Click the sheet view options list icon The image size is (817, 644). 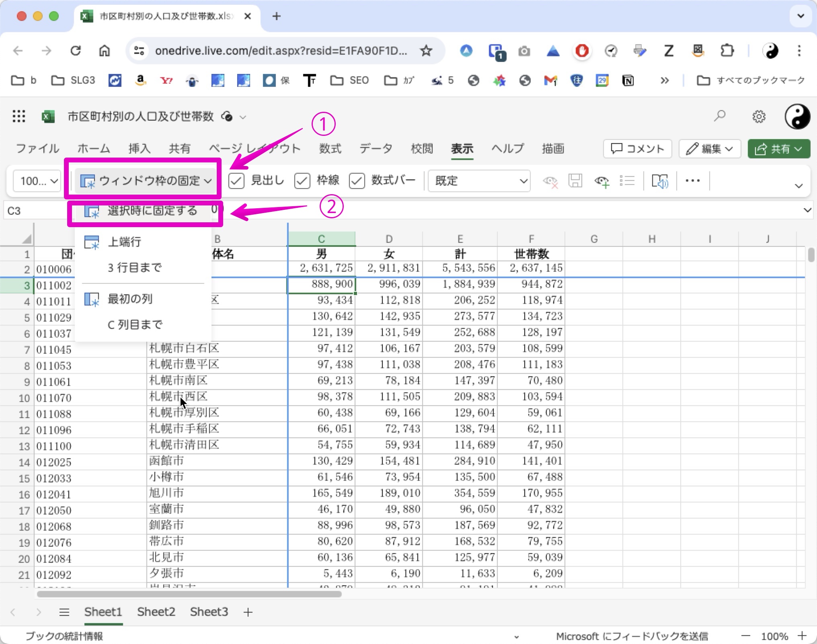pos(627,181)
